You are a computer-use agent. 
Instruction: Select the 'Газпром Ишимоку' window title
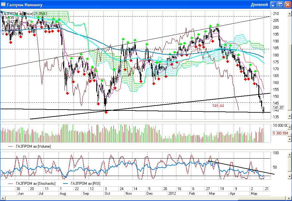pyautogui.click(x=25, y=5)
